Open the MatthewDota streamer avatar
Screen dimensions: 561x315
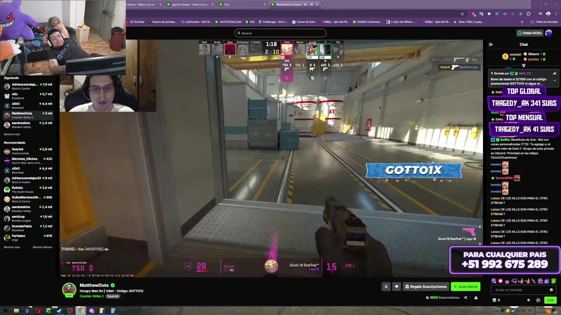coord(69,290)
